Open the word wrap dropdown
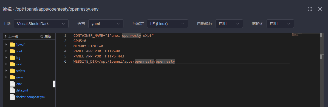 point(229,24)
